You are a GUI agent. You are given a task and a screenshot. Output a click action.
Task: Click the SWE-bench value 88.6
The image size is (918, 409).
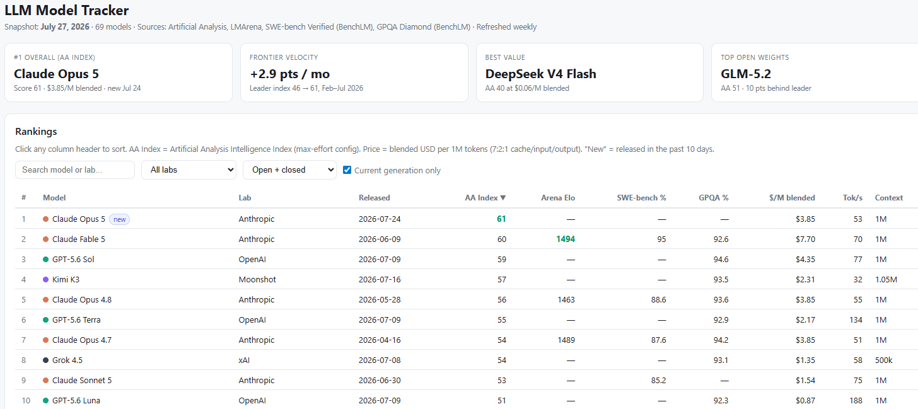pos(659,299)
